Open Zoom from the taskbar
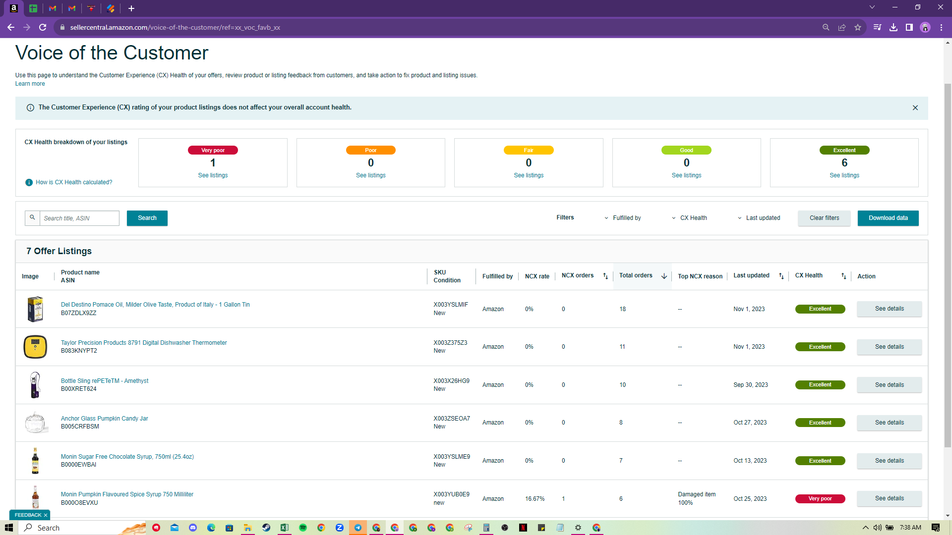The width and height of the screenshot is (952, 535). tap(339, 528)
